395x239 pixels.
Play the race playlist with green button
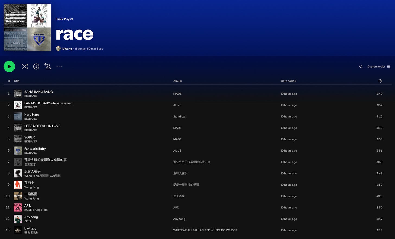pyautogui.click(x=9, y=66)
